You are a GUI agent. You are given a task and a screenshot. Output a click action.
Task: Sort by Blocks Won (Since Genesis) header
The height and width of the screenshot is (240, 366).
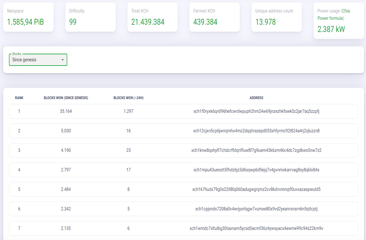(x=66, y=98)
